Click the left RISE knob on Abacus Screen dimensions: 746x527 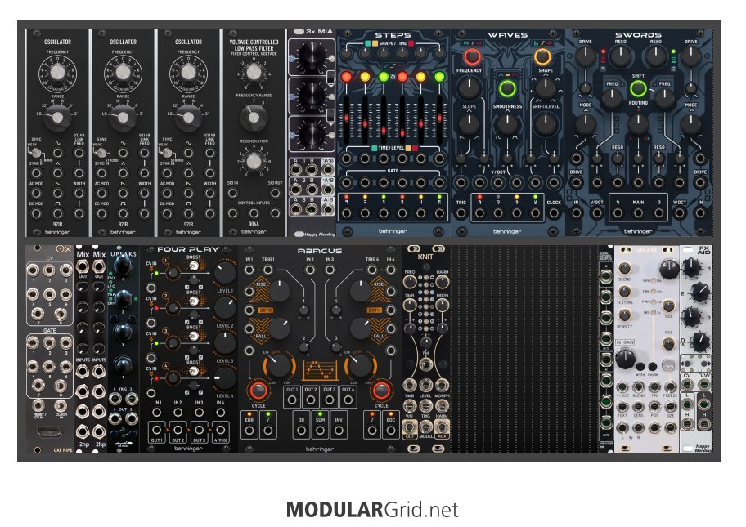pos(280,292)
